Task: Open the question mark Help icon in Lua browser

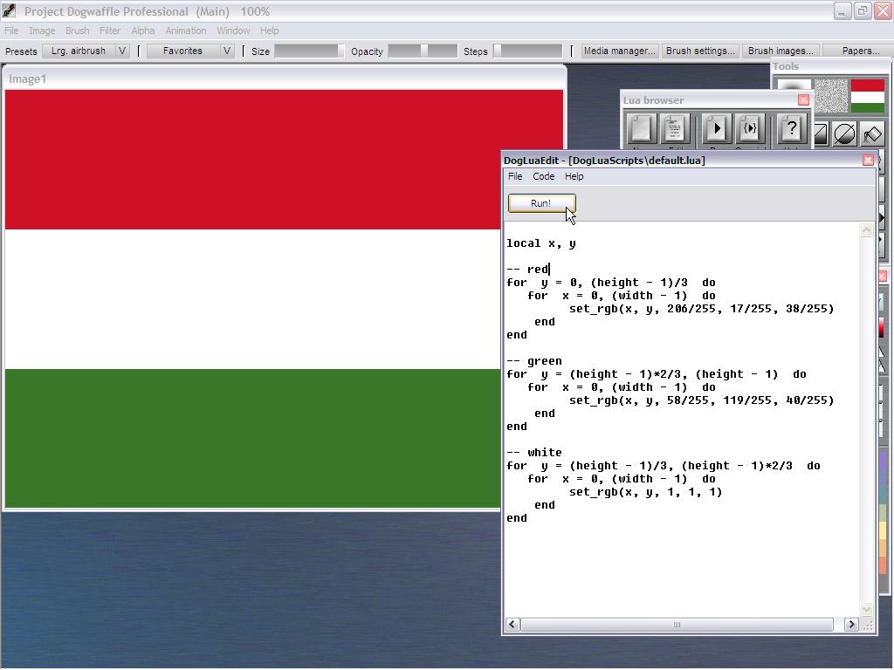Action: pyautogui.click(x=791, y=129)
